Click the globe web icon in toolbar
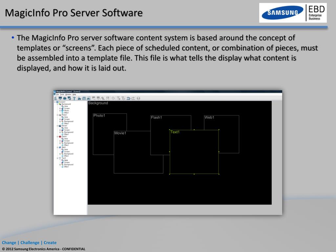 point(65,98)
